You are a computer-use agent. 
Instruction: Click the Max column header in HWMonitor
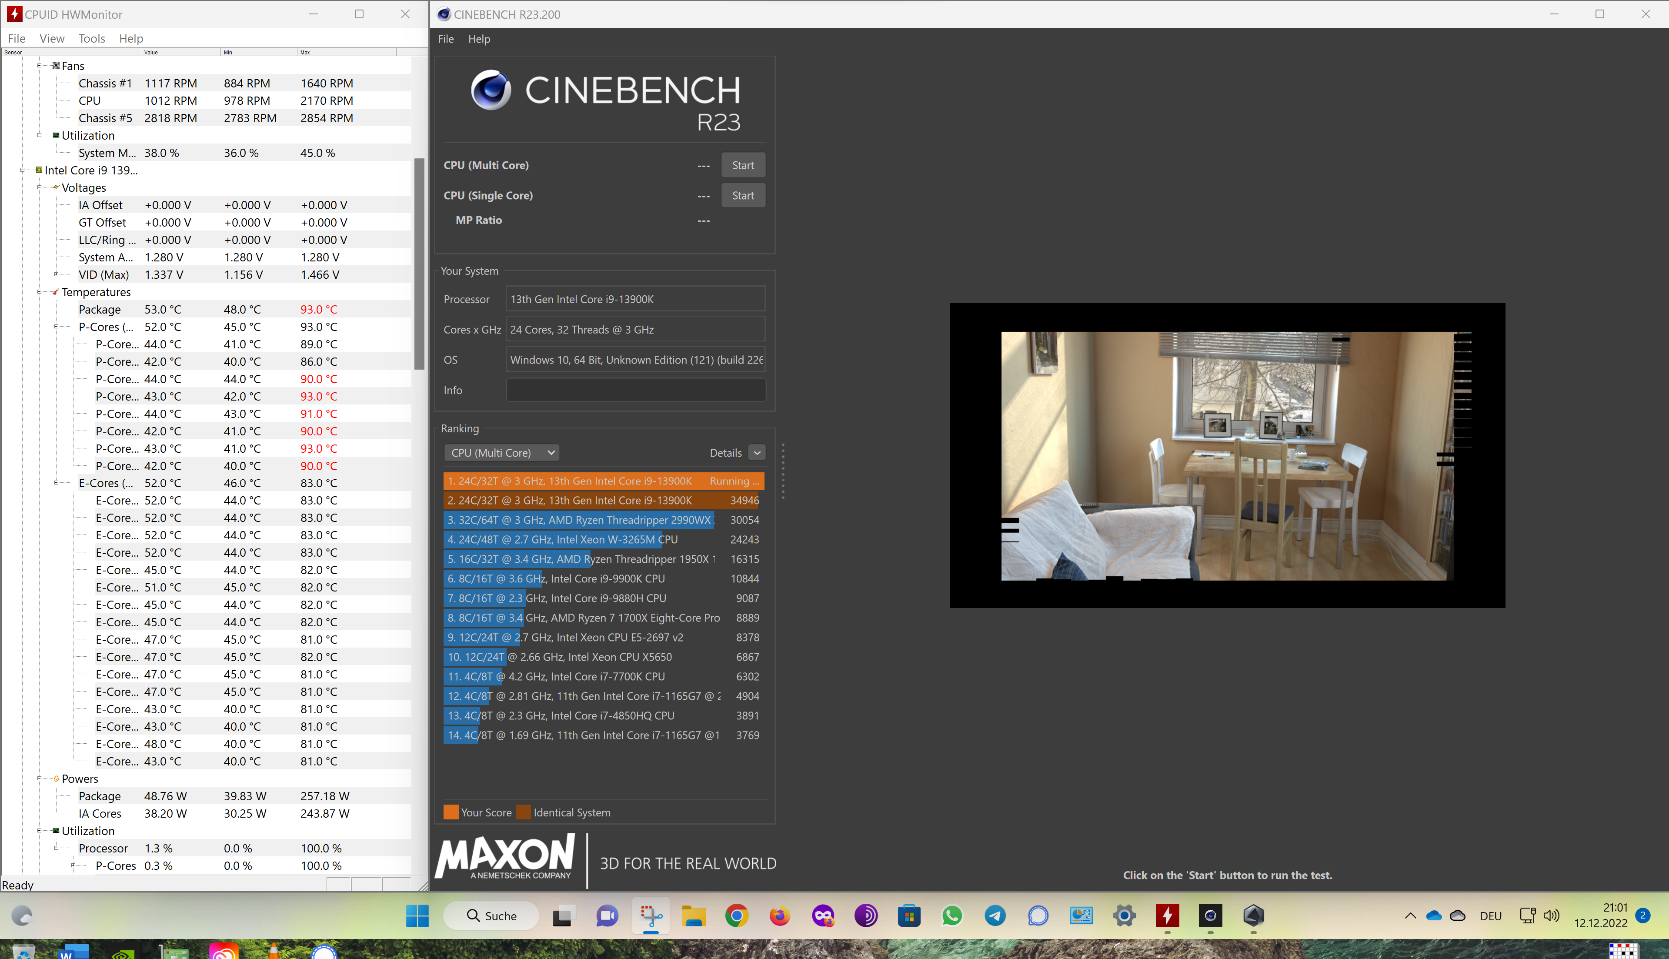[x=346, y=52]
